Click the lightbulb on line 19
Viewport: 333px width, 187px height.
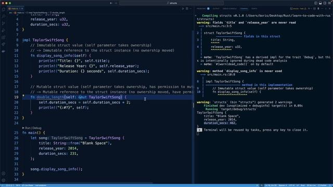coord(23,96)
